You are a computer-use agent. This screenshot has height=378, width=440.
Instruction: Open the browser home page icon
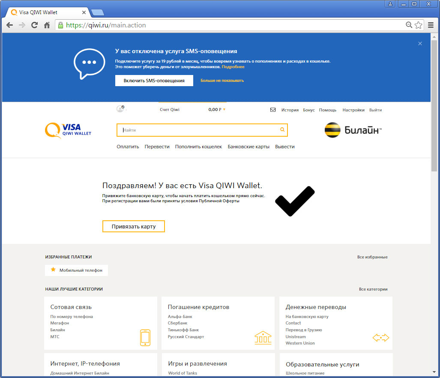click(47, 25)
